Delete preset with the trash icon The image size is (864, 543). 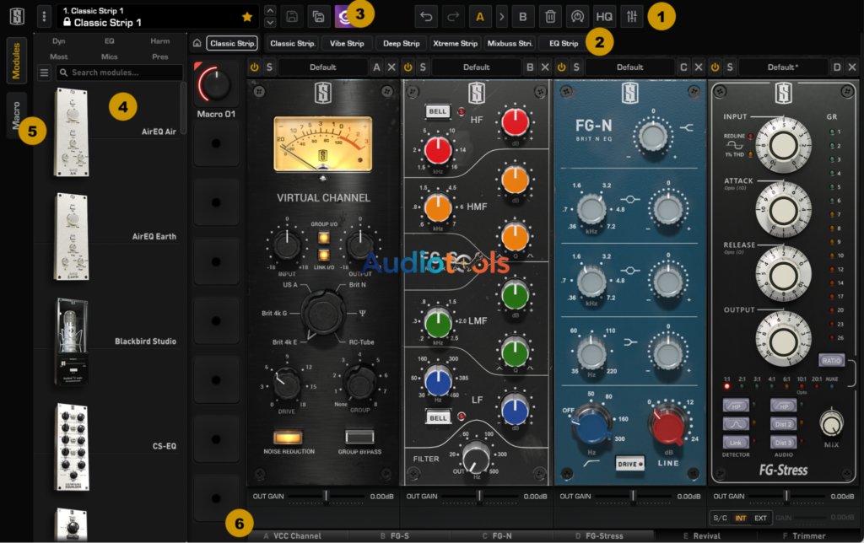pos(551,16)
